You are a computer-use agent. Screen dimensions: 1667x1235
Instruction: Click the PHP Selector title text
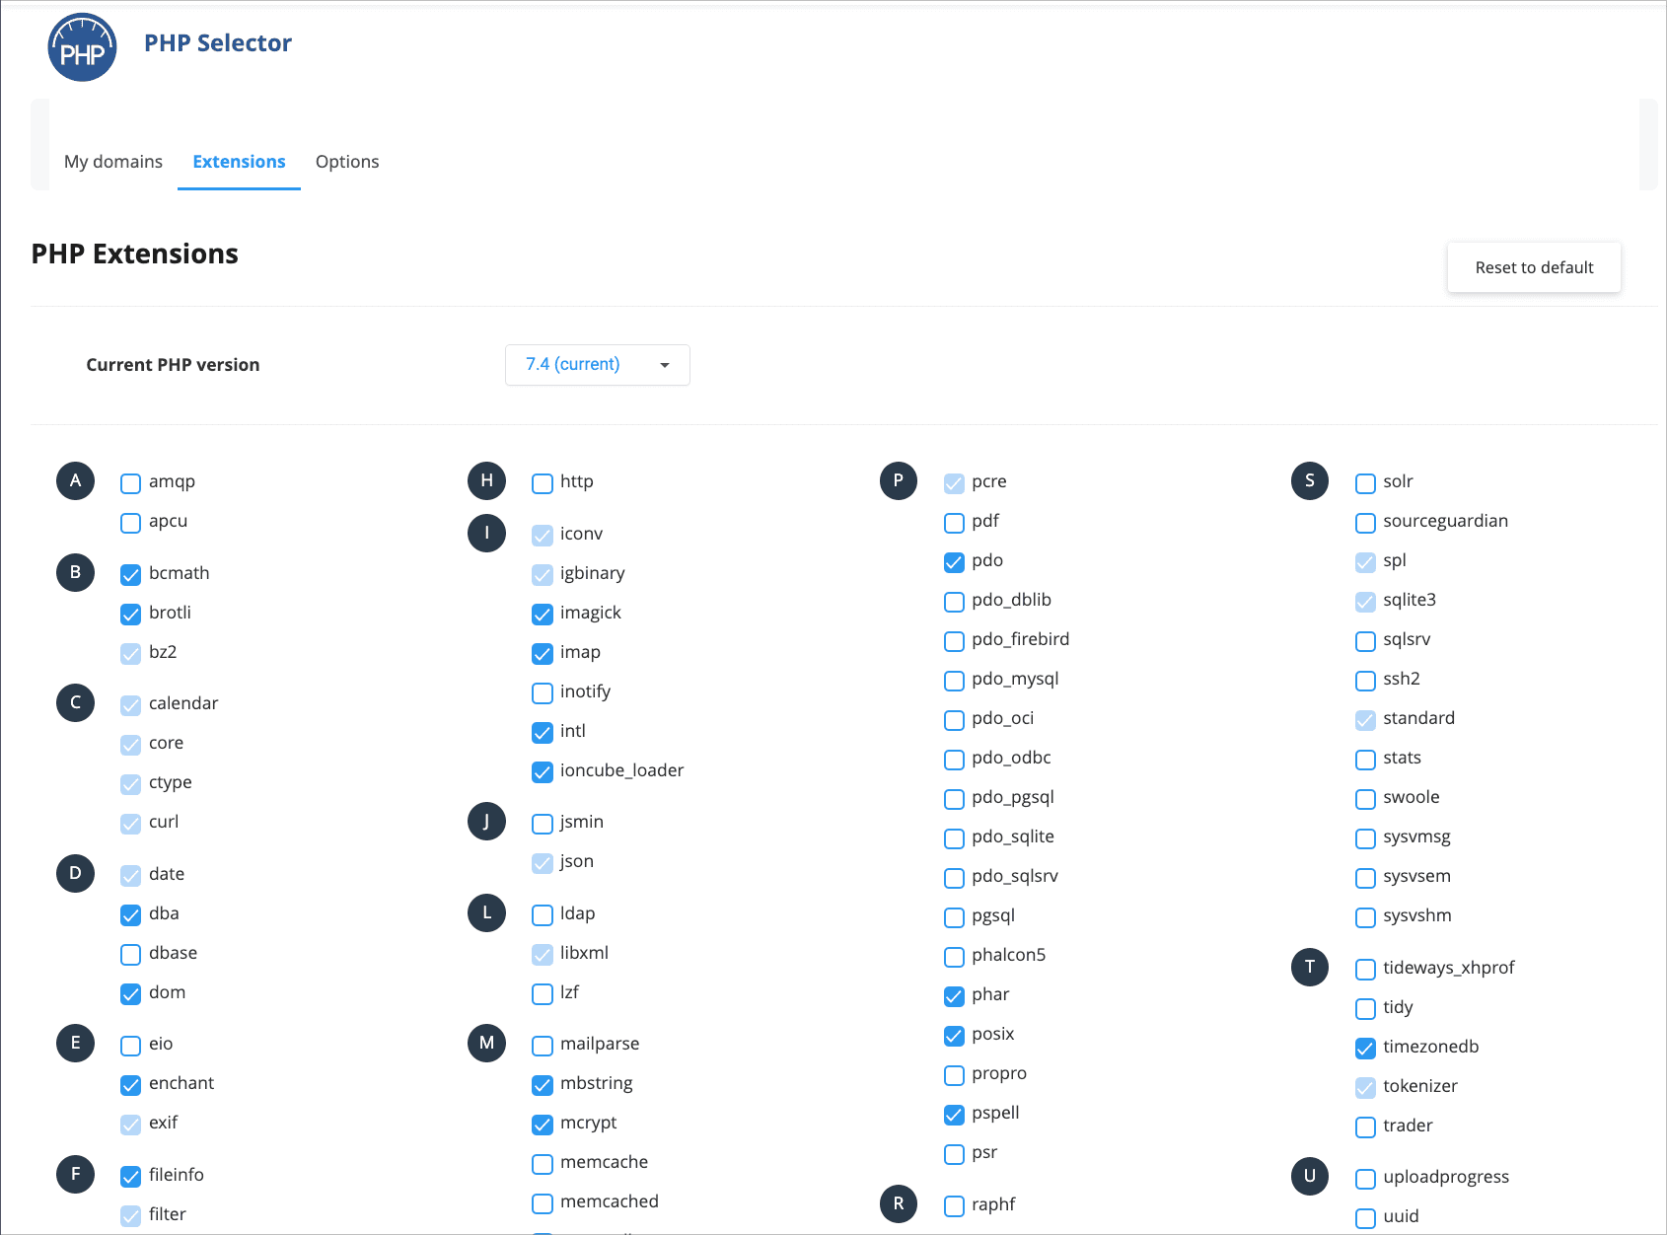[218, 43]
